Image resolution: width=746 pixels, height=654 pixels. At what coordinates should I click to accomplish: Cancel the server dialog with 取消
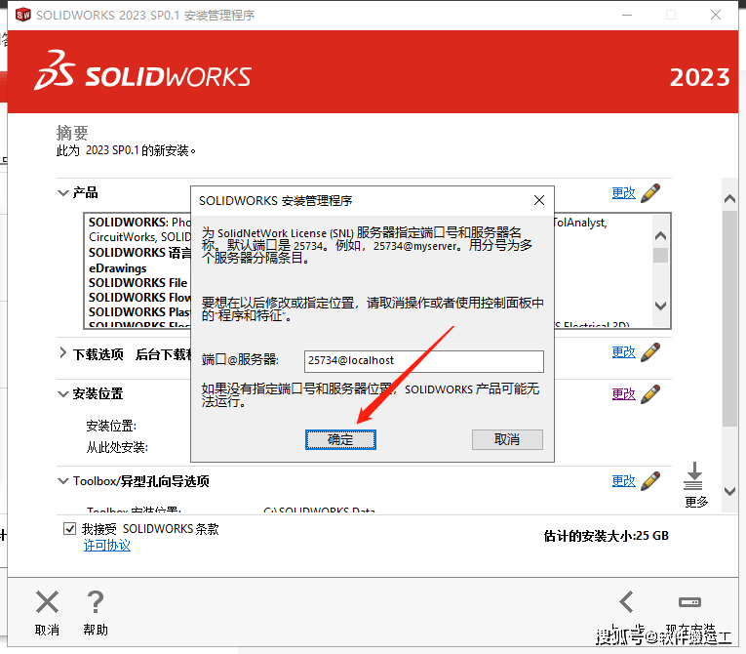507,439
